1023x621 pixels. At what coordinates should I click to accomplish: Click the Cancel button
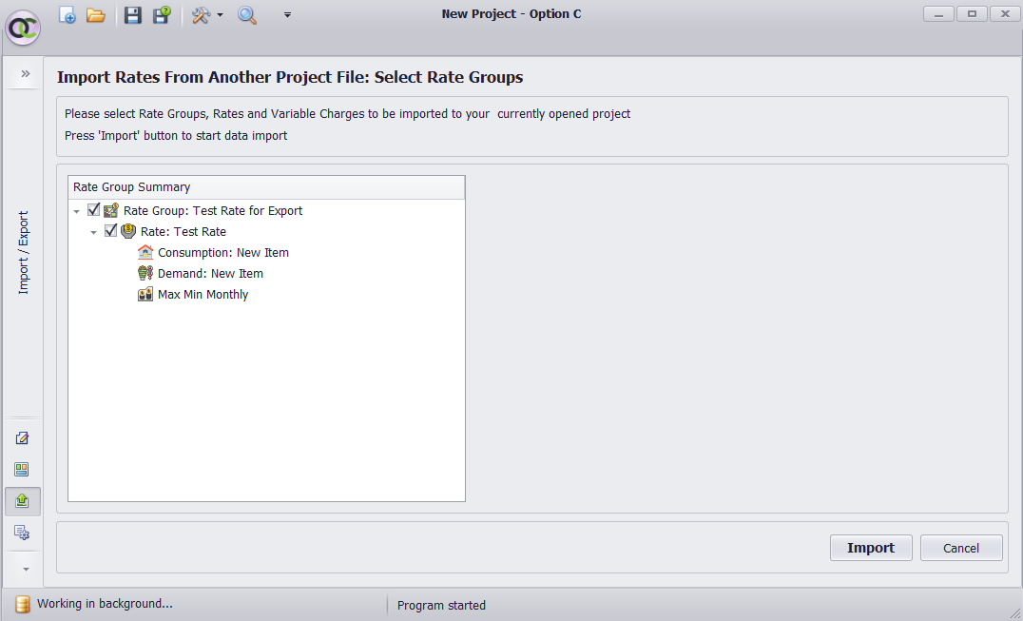961,548
